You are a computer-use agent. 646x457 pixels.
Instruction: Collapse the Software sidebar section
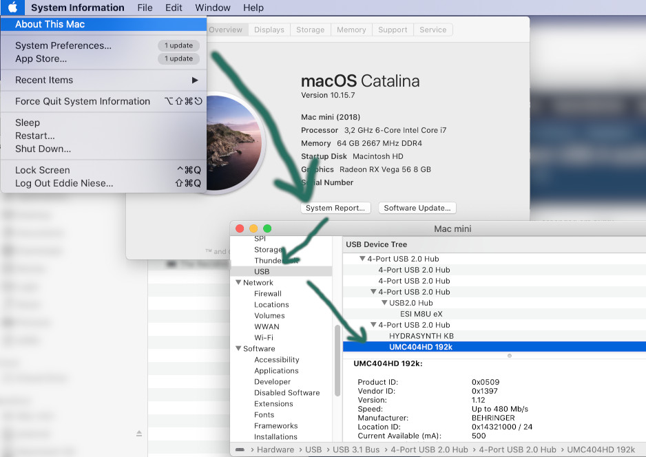click(238, 348)
